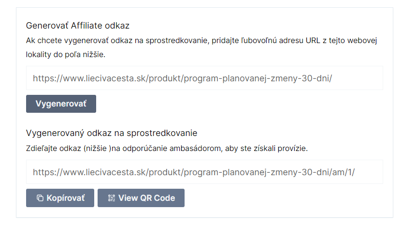Click the generated referral link field
Image resolution: width=402 pixels, height=226 pixels.
click(x=204, y=172)
